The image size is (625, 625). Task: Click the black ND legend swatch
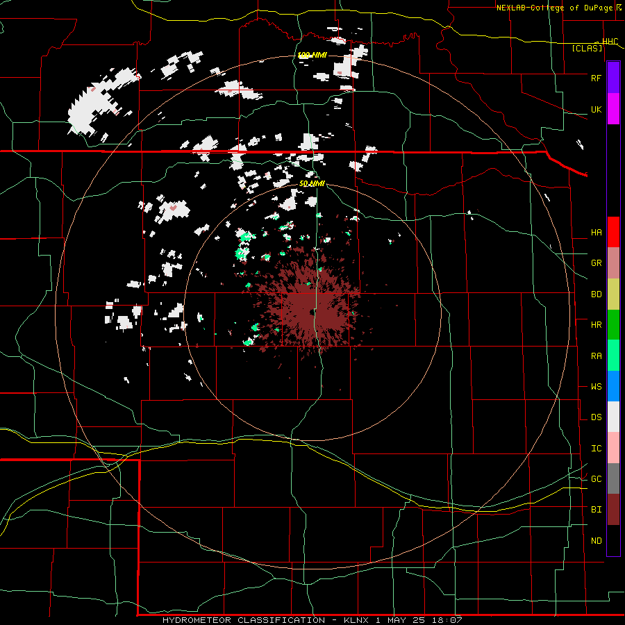pyautogui.click(x=613, y=540)
